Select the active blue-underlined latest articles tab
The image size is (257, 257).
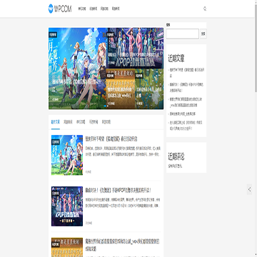[x=56, y=122]
